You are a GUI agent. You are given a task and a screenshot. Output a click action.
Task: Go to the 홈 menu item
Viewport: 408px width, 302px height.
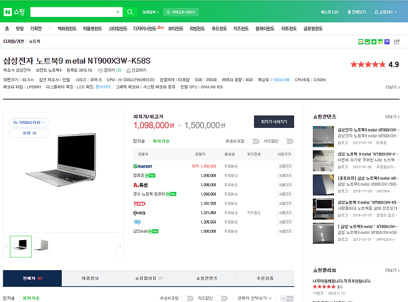coord(7,28)
